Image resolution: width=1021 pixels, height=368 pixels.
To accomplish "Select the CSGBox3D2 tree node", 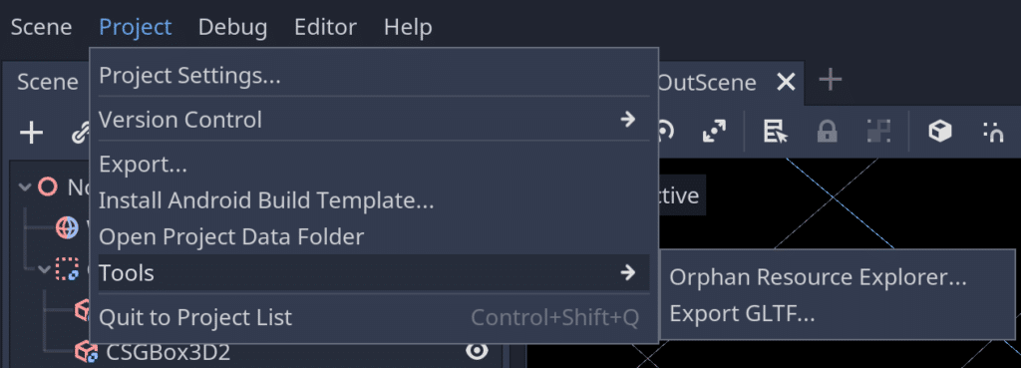I will point(168,352).
